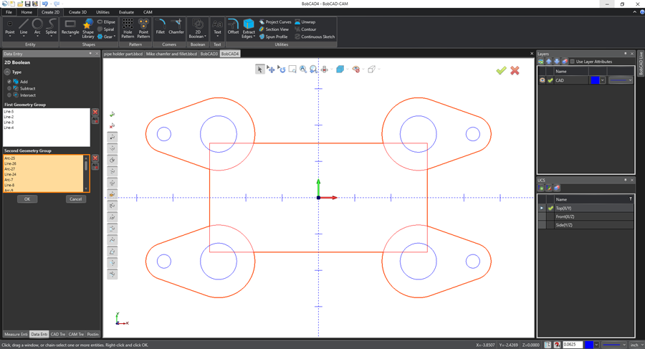Collapse the Type section
This screenshot has width=645, height=349.
pos(7,72)
